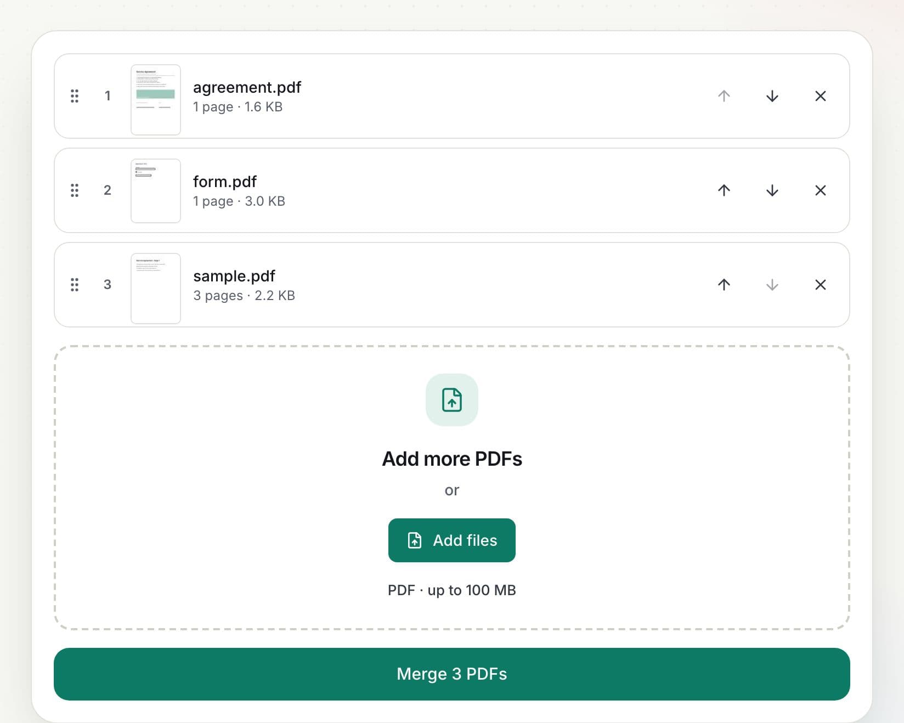Click the 'PDF · up to 100 MB' note
The image size is (904, 723).
[452, 590]
